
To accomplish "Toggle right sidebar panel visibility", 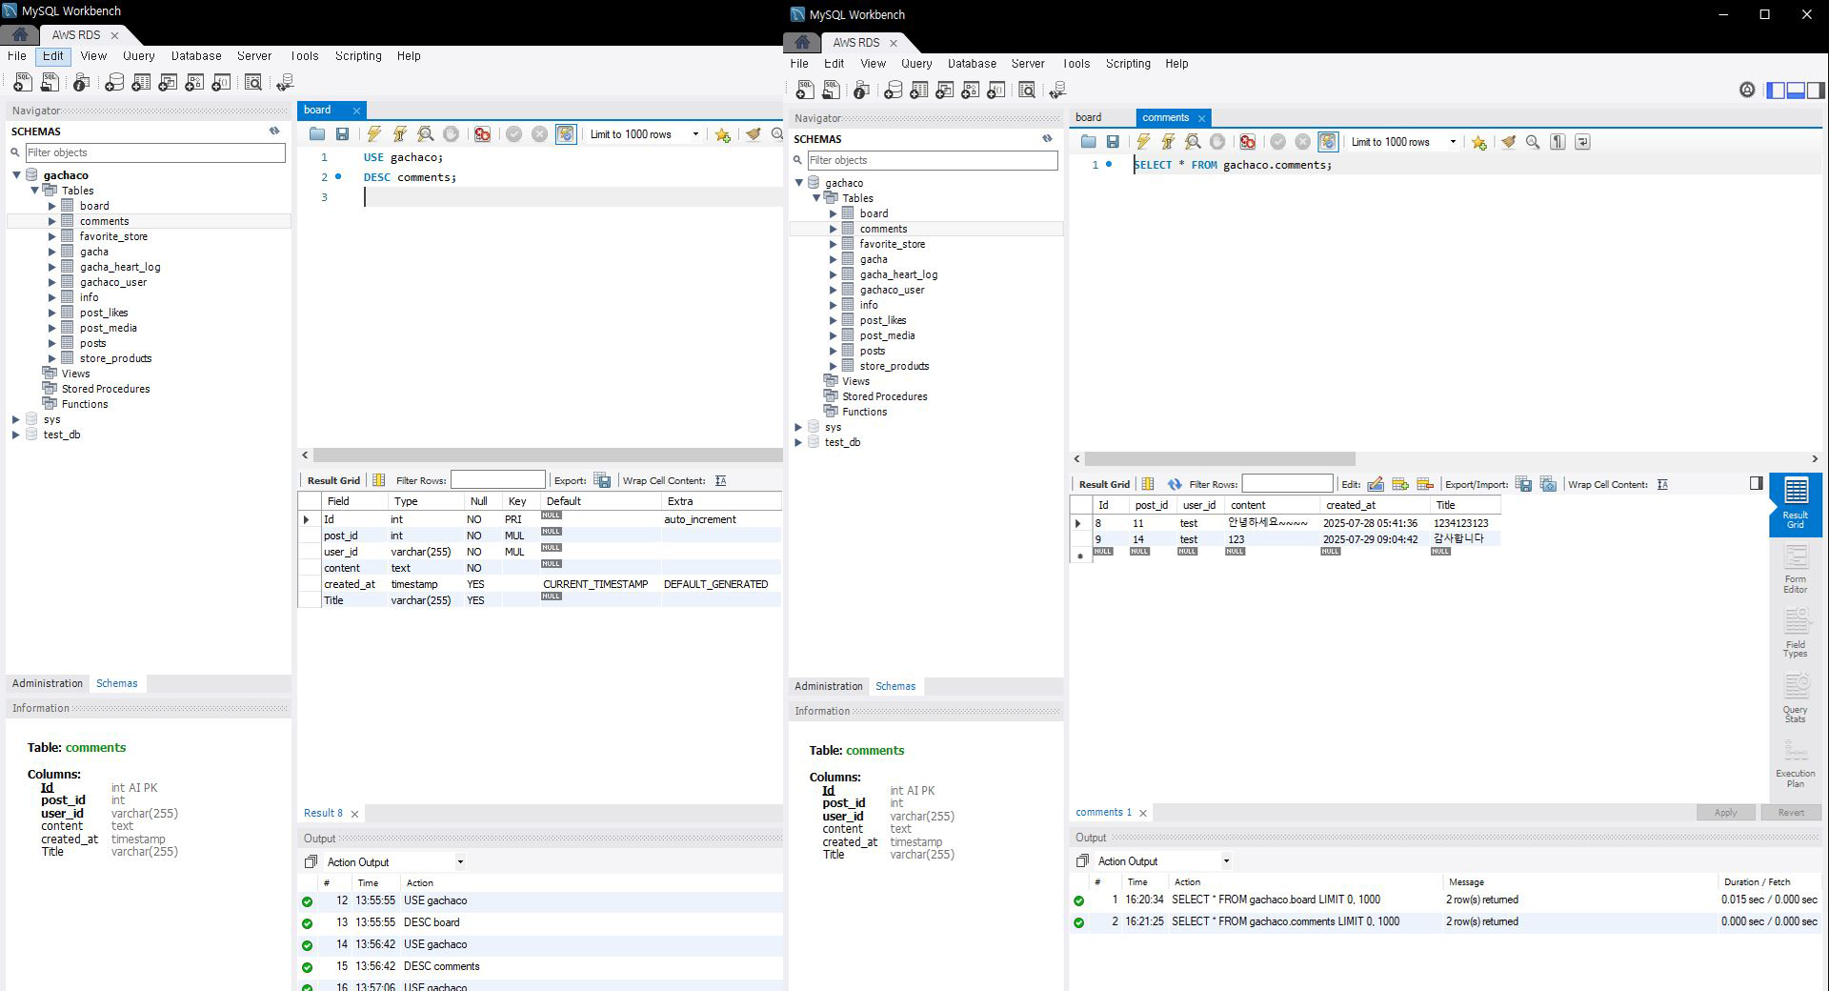I will point(1816,91).
